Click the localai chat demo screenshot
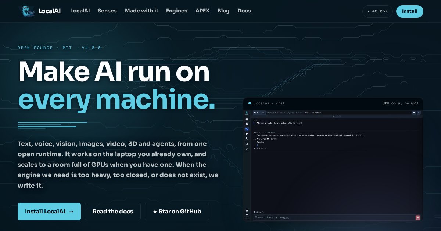Screen dimensions: 441x231 333,159
